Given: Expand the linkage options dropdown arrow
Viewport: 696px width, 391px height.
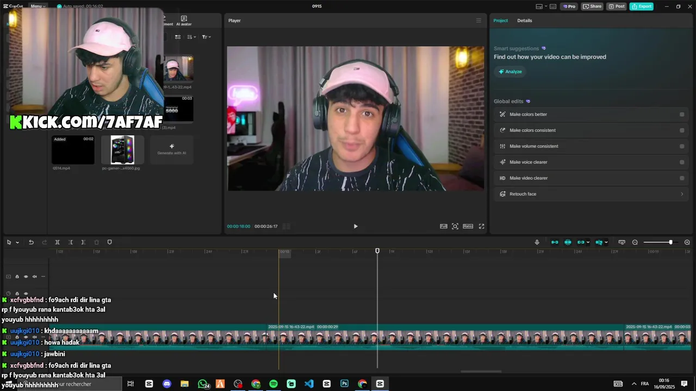Looking at the screenshot, I should pos(588,242).
